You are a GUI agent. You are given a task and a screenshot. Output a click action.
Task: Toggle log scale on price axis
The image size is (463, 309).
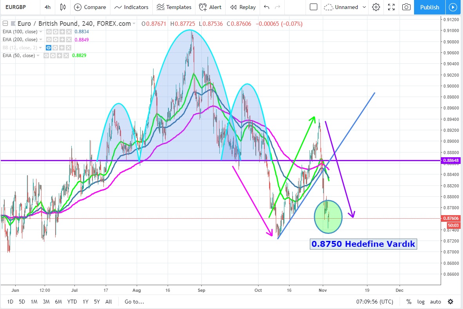pos(421,302)
